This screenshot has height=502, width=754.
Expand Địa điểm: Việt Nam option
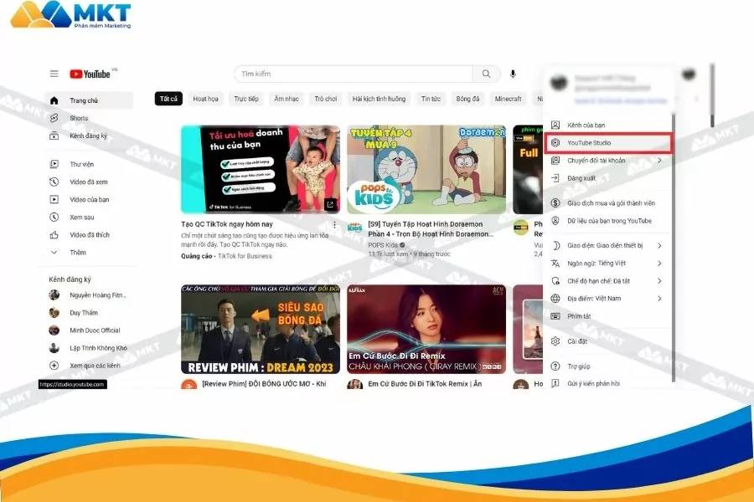point(608,299)
